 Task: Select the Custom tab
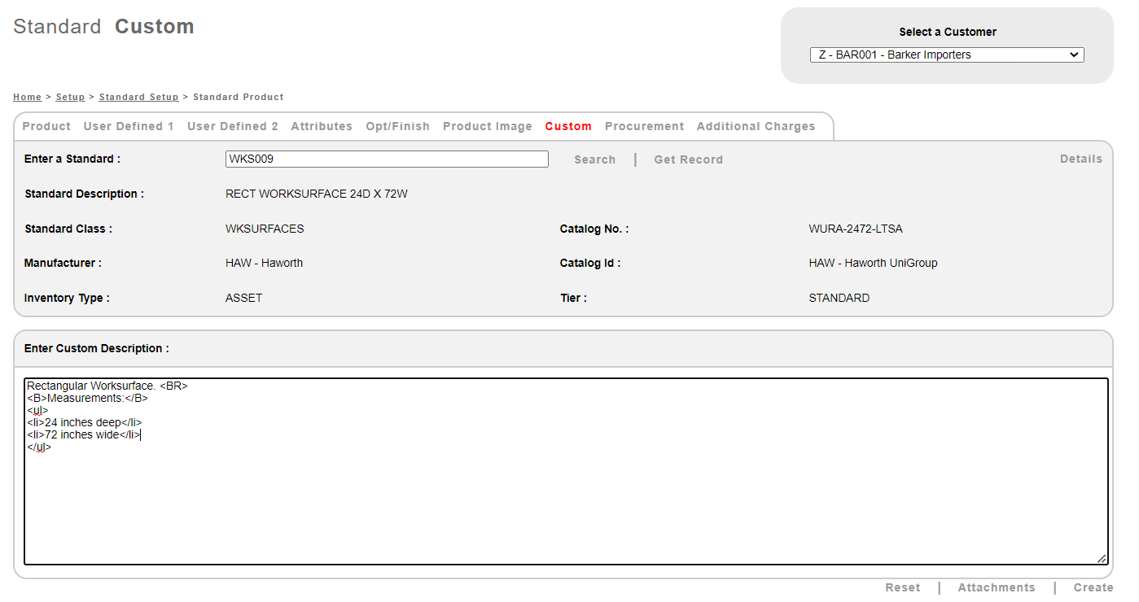(568, 127)
